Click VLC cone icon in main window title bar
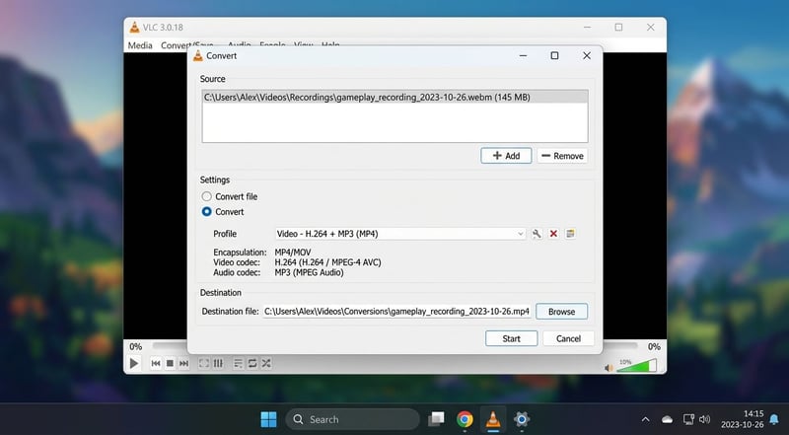The image size is (789, 435). pyautogui.click(x=134, y=28)
